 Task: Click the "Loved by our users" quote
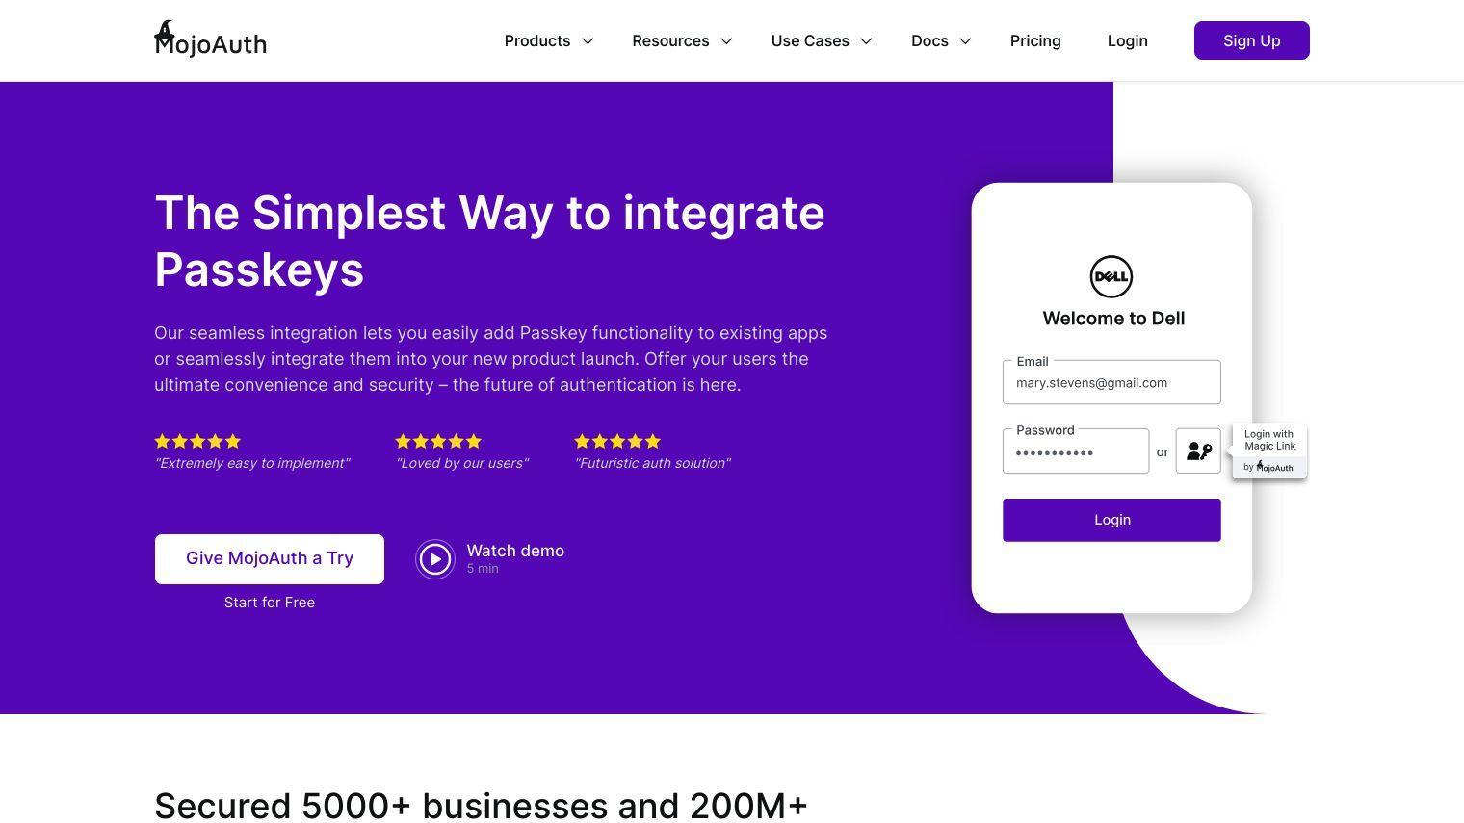pos(462,463)
